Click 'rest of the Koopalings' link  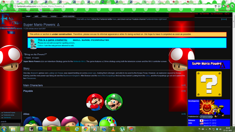pyautogui.click(x=106, y=76)
